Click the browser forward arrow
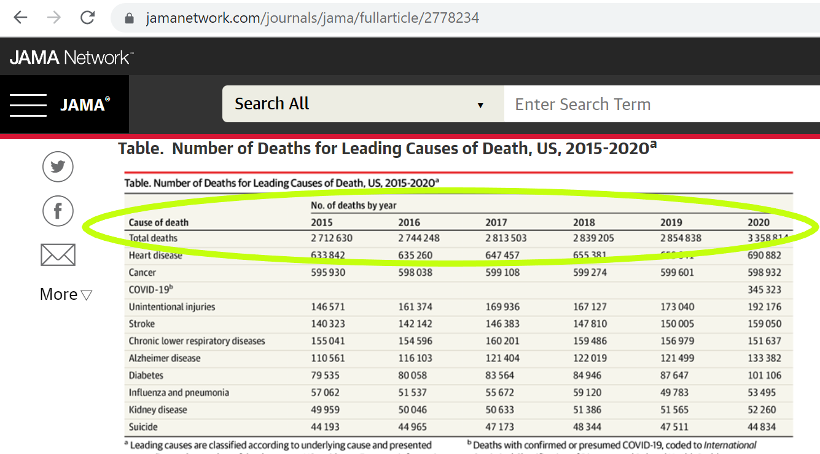This screenshot has height=454, width=820. click(54, 18)
